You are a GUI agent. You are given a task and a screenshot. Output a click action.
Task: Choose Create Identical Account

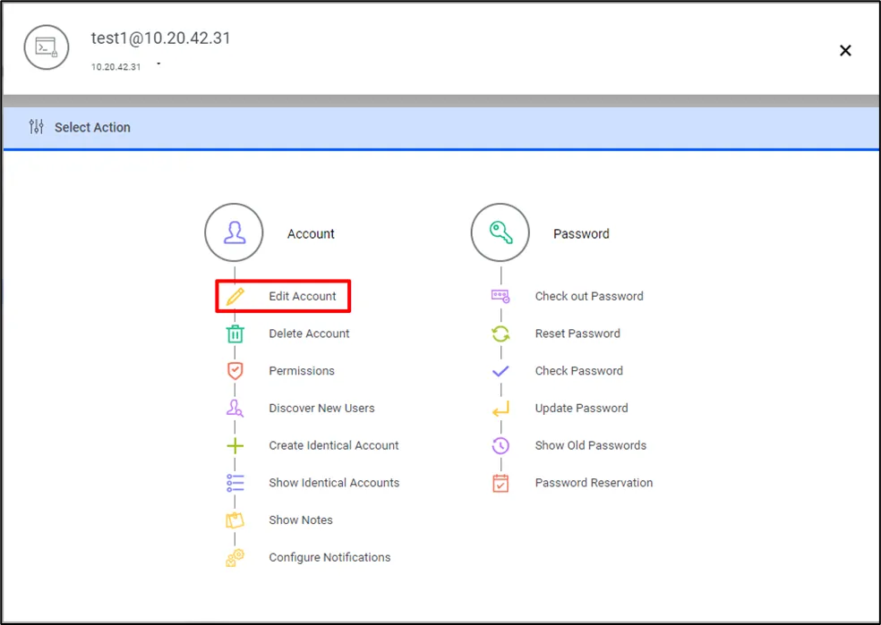pos(334,445)
